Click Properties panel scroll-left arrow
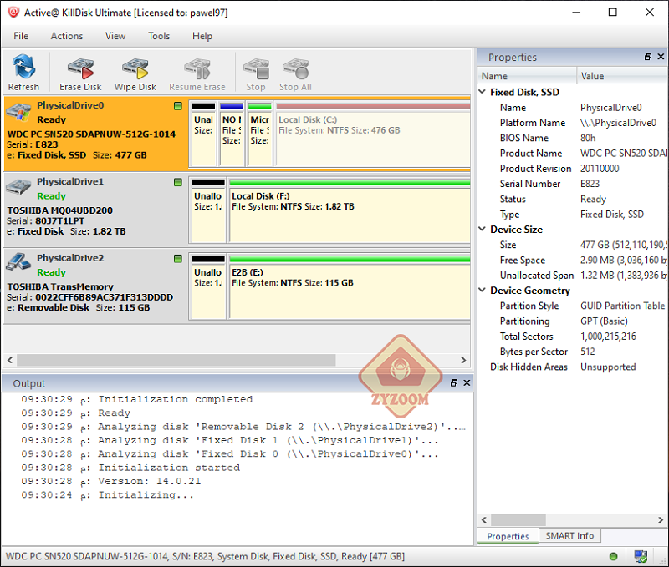669x567 pixels. tap(484, 519)
